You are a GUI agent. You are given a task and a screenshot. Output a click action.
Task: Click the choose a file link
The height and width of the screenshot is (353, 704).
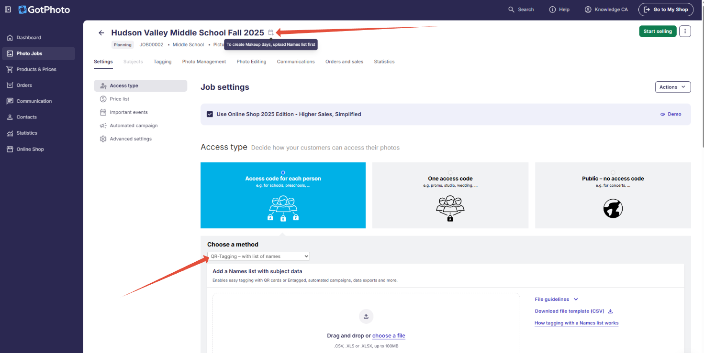click(389, 336)
